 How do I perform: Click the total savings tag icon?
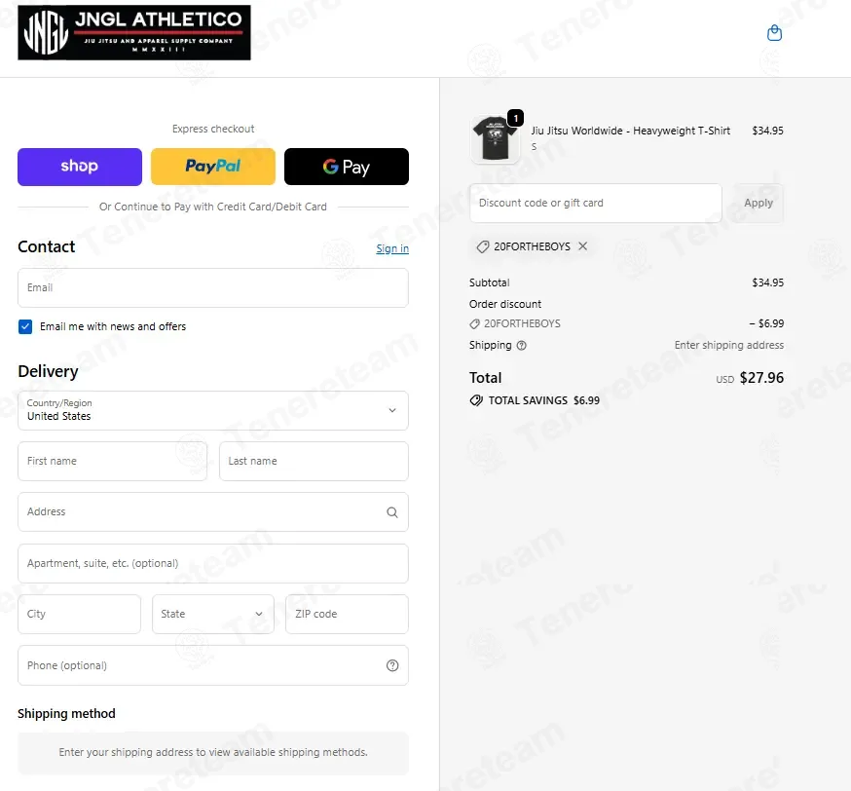click(x=476, y=400)
